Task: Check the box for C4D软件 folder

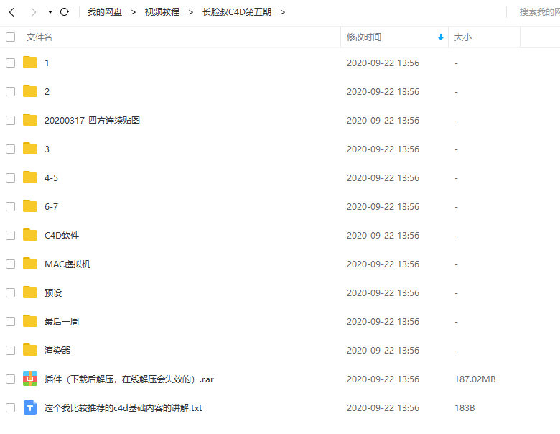Action: 10,235
